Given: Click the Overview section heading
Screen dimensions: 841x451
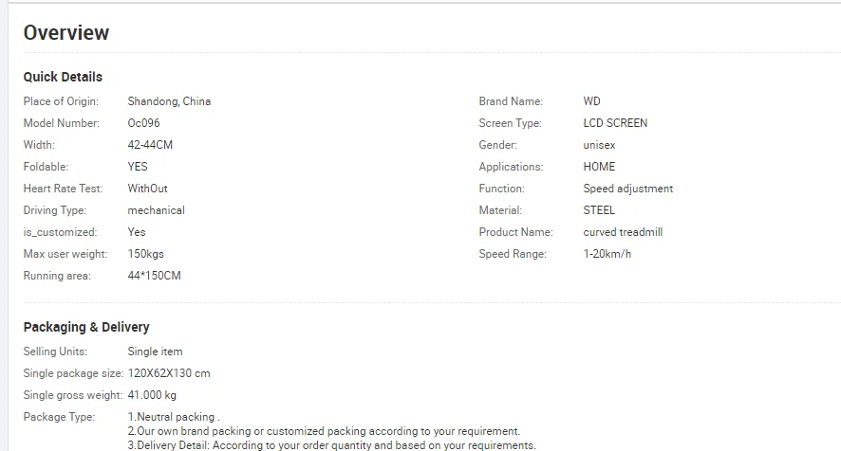Looking at the screenshot, I should 66,32.
